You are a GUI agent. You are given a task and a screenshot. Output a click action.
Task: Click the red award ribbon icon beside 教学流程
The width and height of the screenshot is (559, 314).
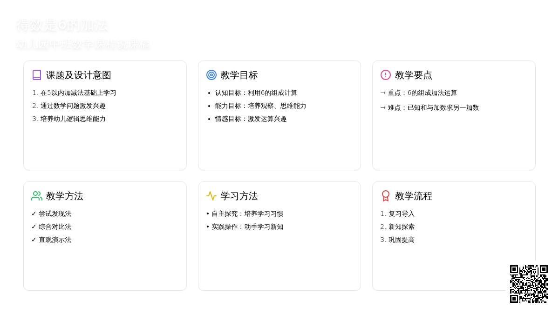tap(386, 196)
